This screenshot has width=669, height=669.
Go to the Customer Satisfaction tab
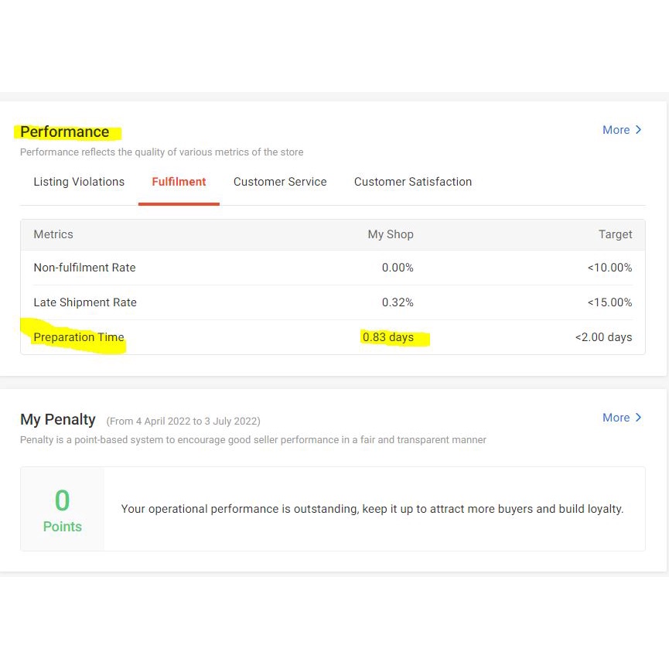413,182
